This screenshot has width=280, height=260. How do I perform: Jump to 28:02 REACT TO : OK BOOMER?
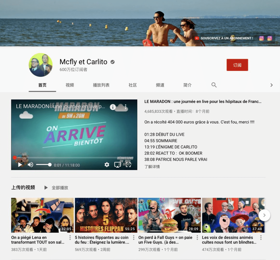(x=173, y=153)
